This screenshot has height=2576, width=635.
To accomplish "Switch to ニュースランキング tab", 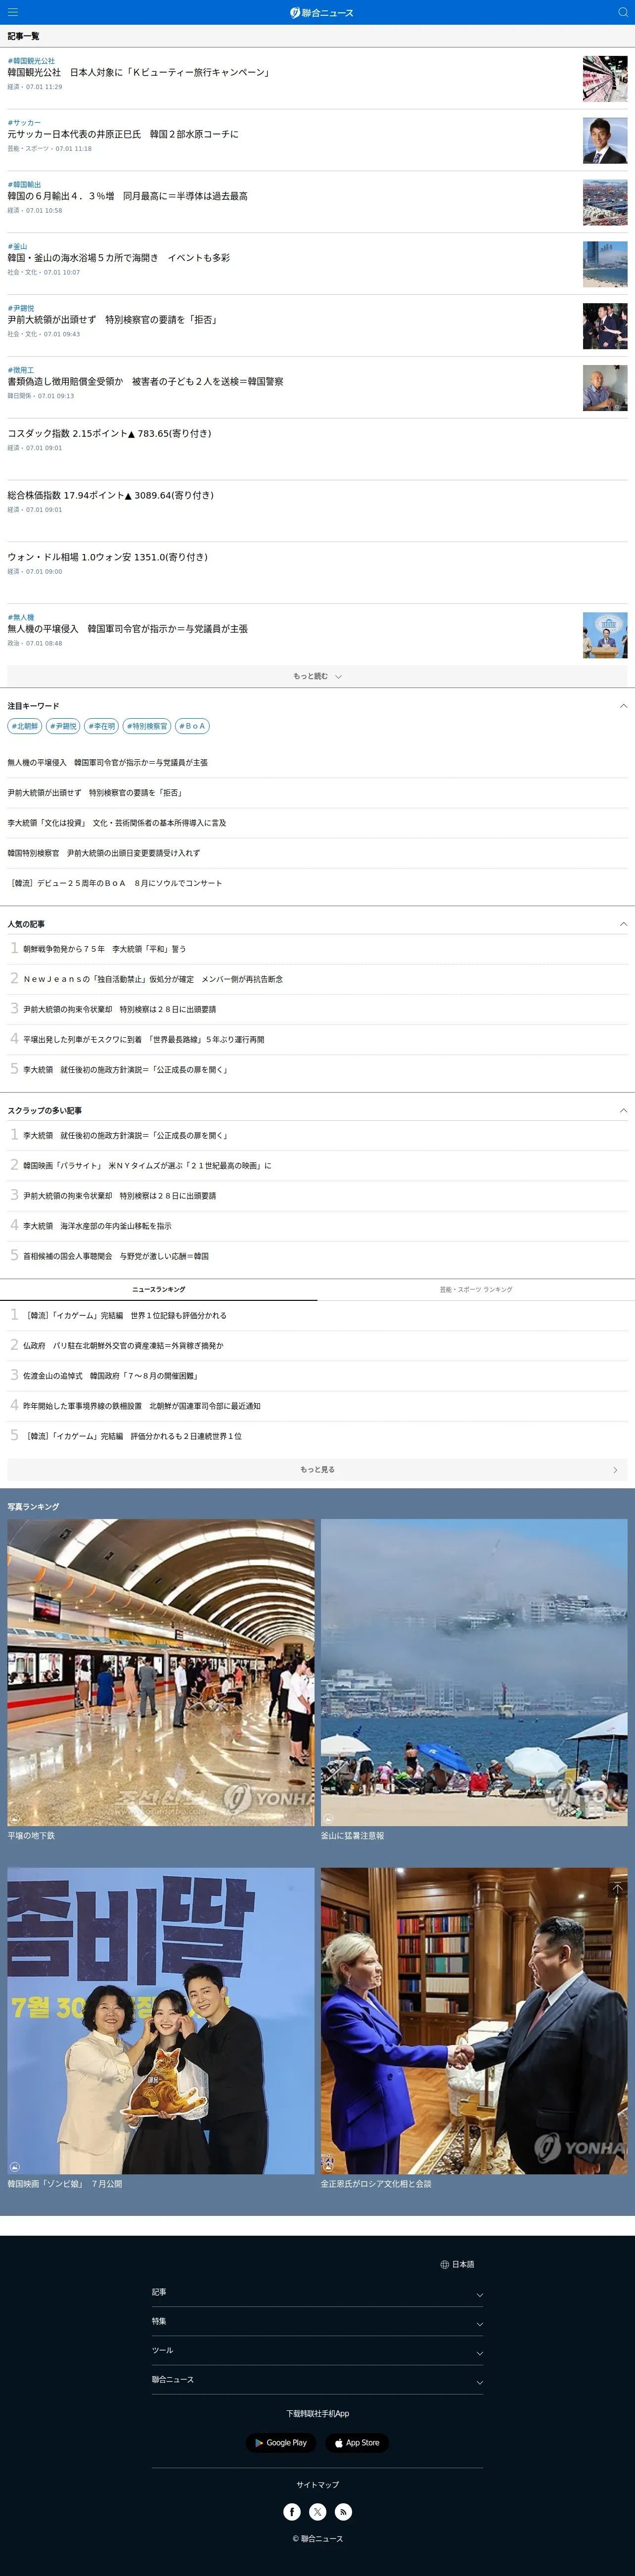I will point(159,1289).
